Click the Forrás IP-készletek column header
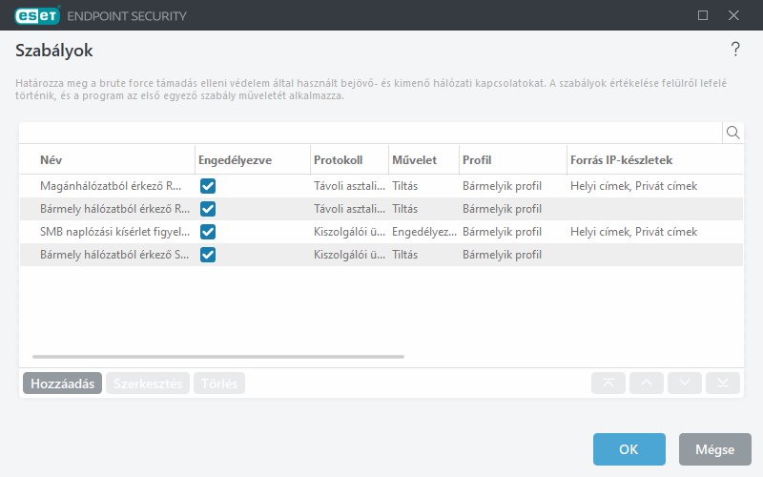Image resolution: width=763 pixels, height=477 pixels. [620, 159]
